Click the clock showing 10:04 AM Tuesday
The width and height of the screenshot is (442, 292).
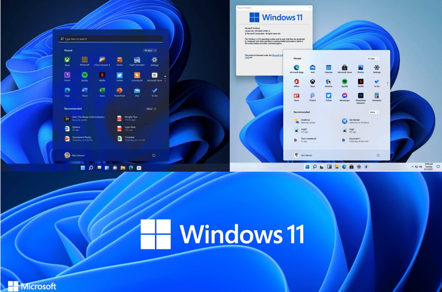pyautogui.click(x=429, y=167)
